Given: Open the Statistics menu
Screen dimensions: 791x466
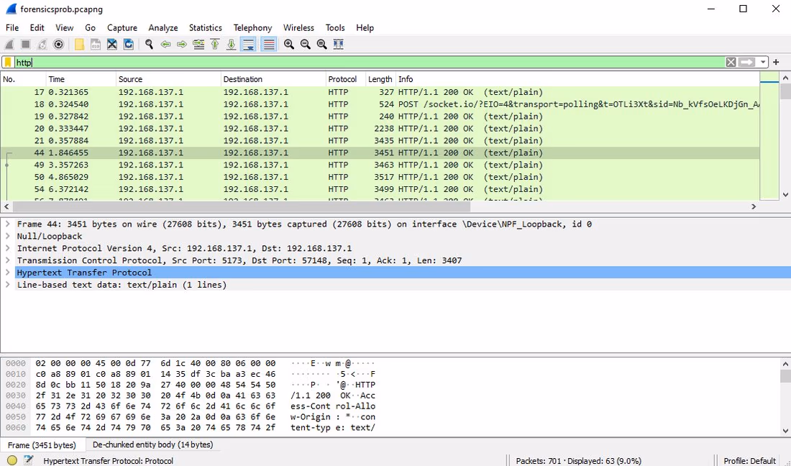Looking at the screenshot, I should pos(206,28).
